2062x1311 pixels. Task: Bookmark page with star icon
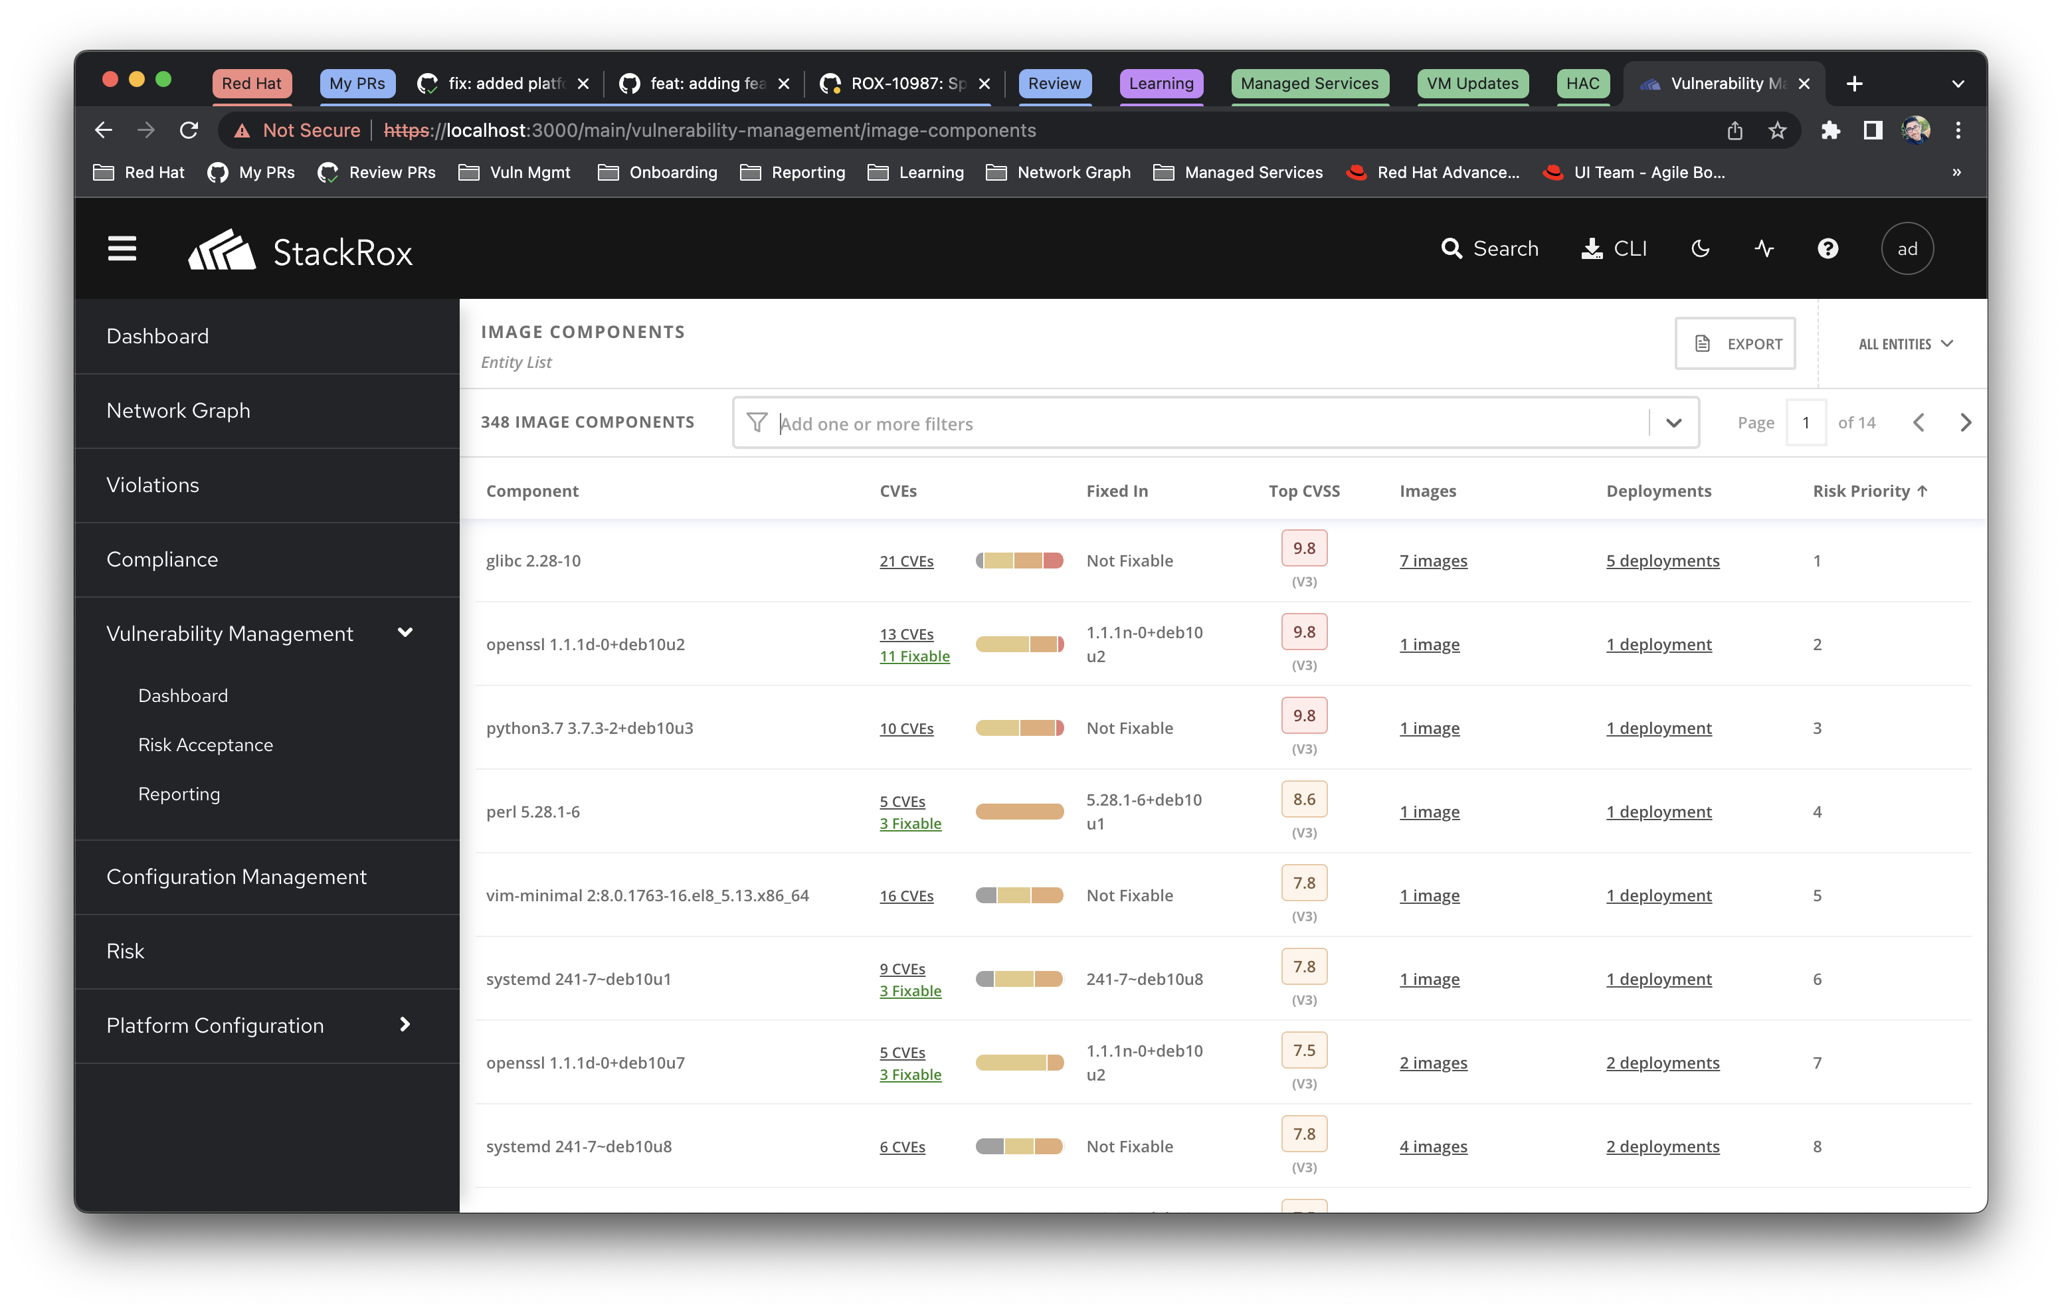coord(1777,130)
